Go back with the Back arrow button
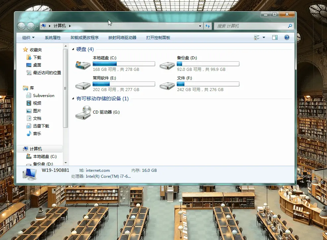The width and height of the screenshot is (327, 240). click(21, 26)
